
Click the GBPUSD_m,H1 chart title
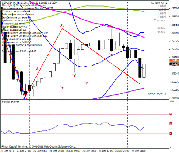point(11,3)
